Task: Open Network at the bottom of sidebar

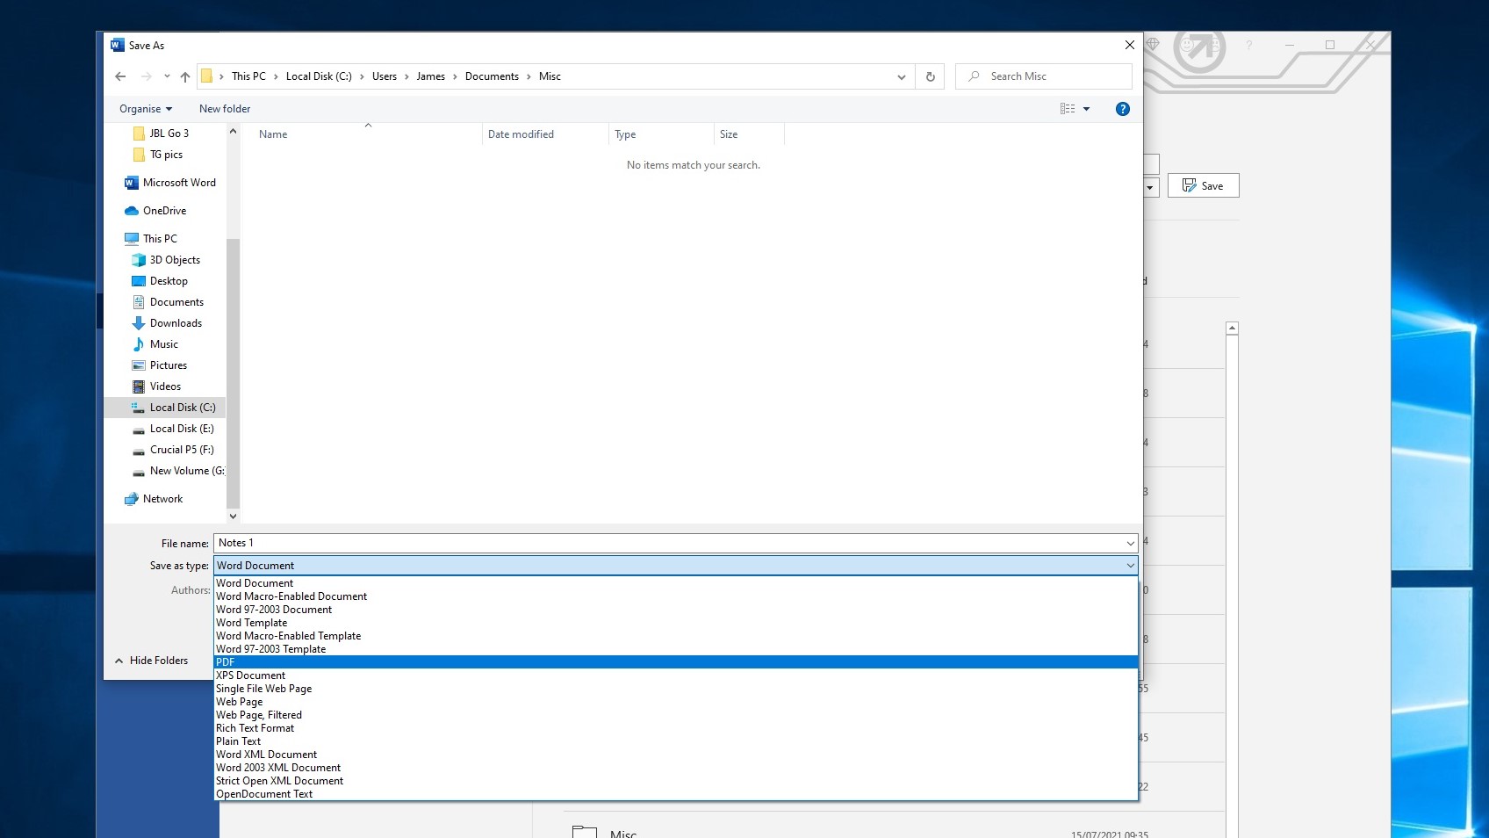Action: coord(162,498)
